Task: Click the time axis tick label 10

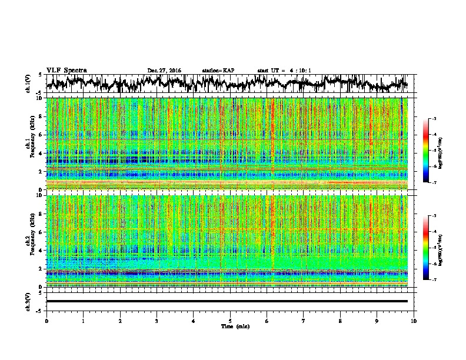Action: pyautogui.click(x=414, y=321)
